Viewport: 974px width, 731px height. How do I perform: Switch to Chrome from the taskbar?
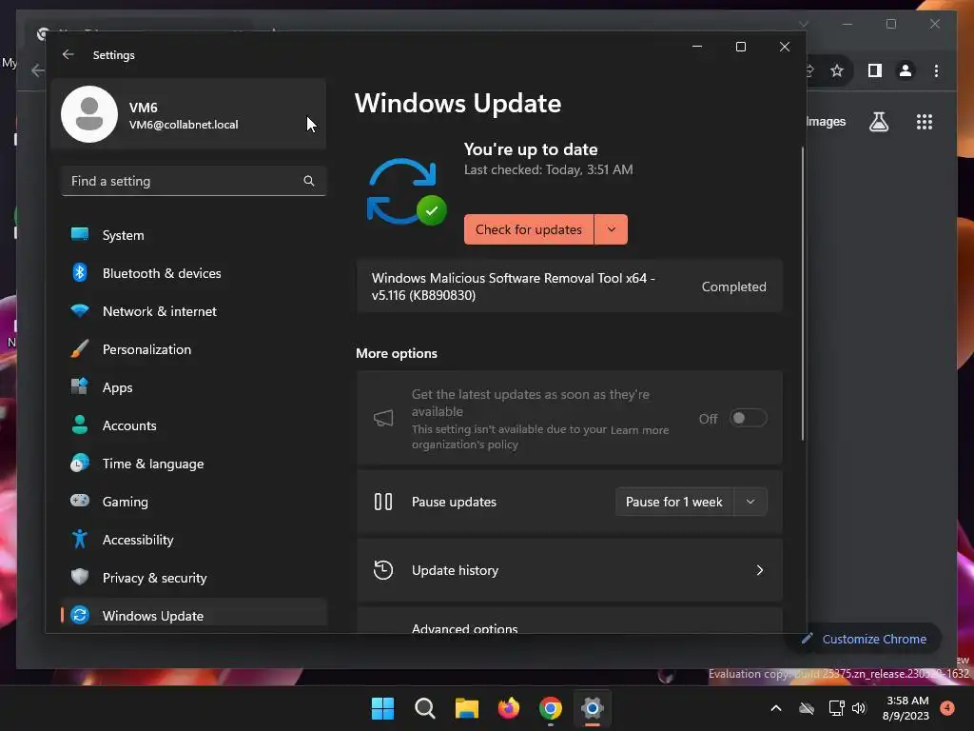coord(551,708)
